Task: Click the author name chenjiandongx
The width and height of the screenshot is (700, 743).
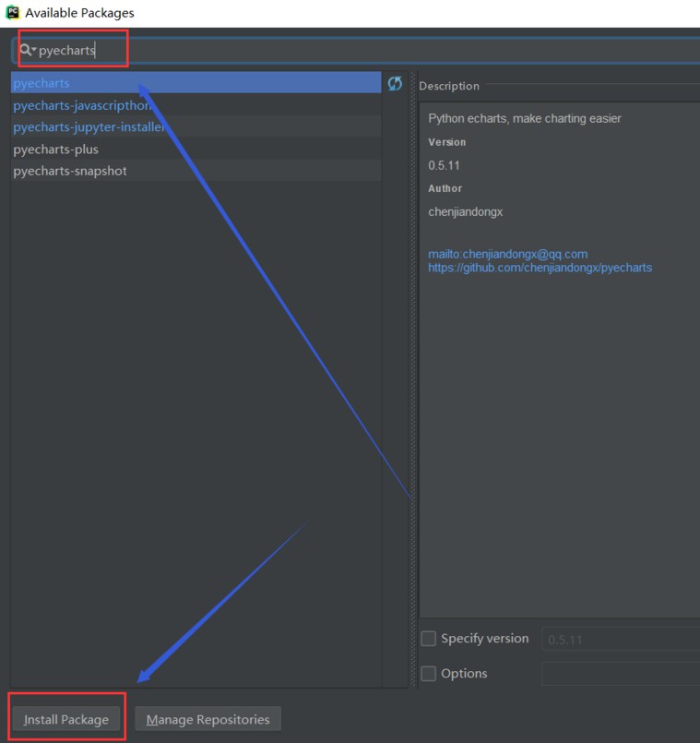Action: pyautogui.click(x=465, y=211)
